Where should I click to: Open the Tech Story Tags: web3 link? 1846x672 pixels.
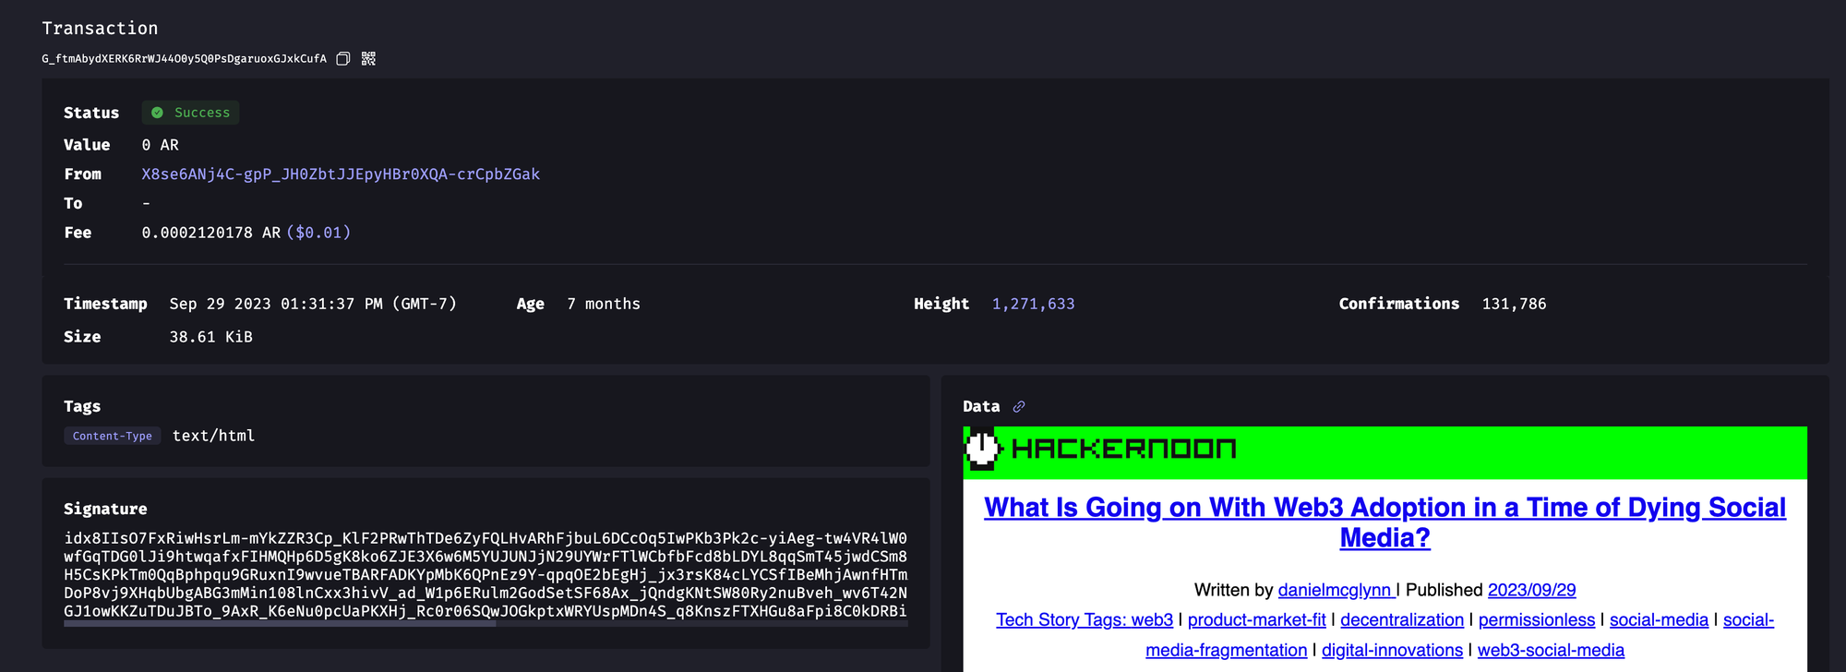point(1085,620)
